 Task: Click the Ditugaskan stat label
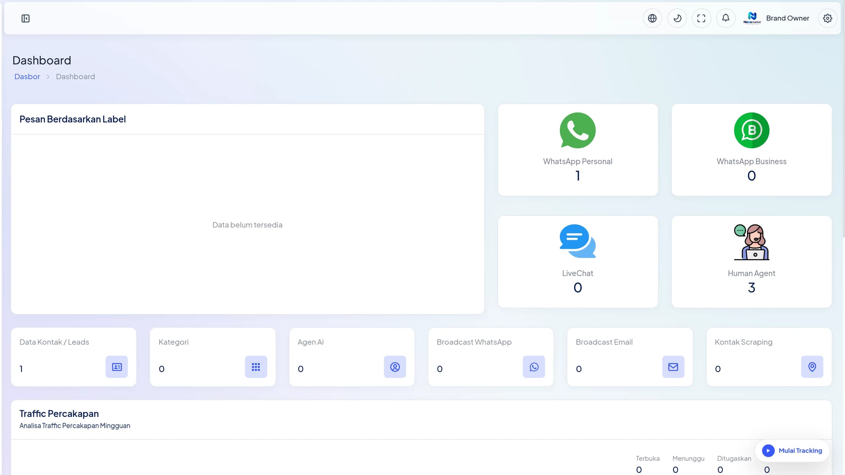click(734, 458)
